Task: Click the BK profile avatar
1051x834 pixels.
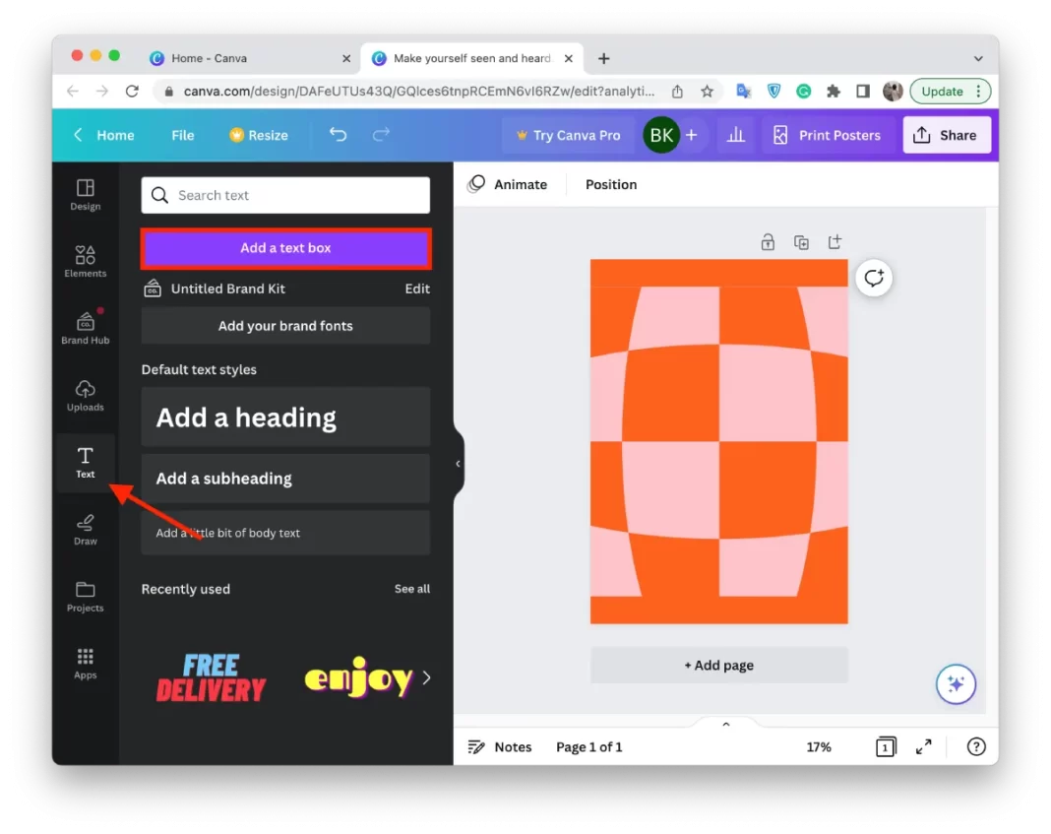Action: 661,135
